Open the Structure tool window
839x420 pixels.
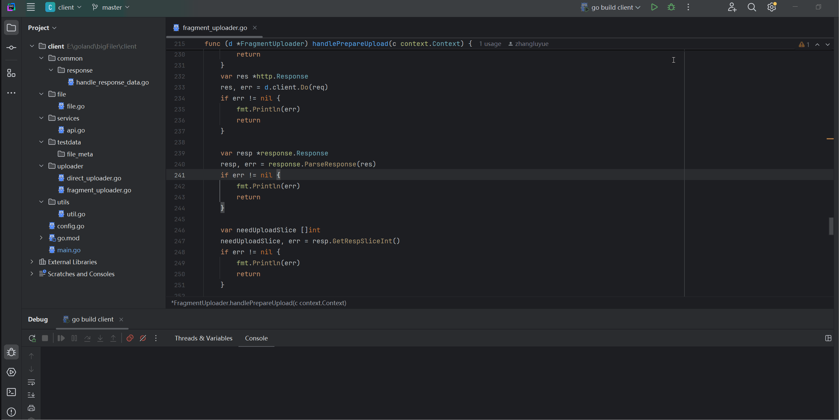point(11,73)
